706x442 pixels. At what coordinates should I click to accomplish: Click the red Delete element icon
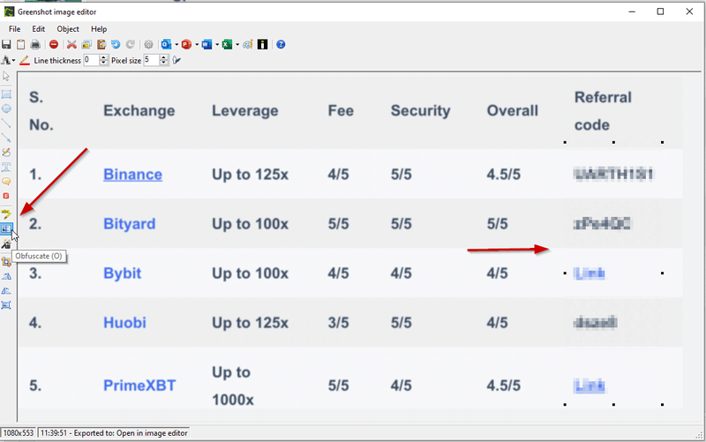pos(54,45)
